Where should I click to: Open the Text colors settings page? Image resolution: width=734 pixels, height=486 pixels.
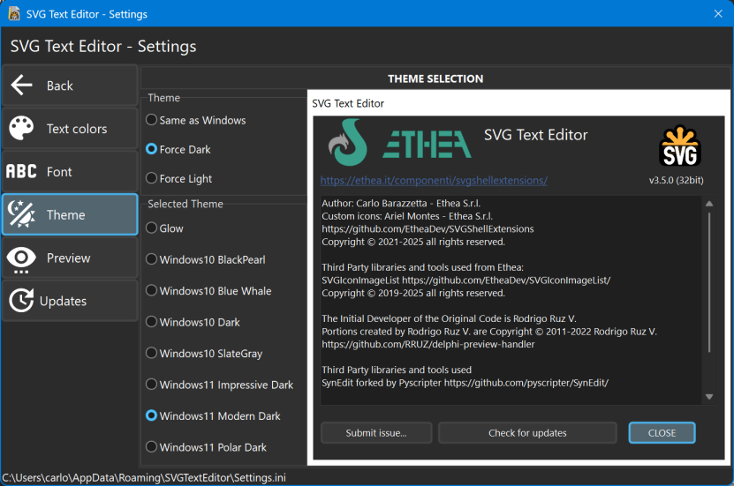tap(70, 129)
